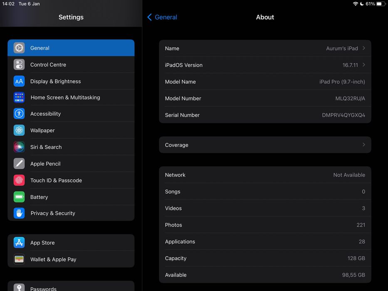Open Passwords settings
This screenshot has height=291, width=388.
coord(71,287)
